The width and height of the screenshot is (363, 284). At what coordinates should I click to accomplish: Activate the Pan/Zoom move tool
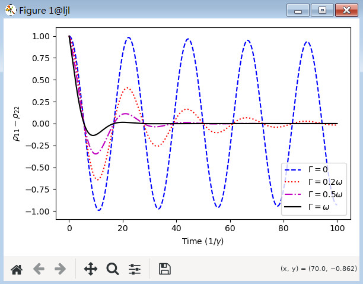[x=91, y=269]
